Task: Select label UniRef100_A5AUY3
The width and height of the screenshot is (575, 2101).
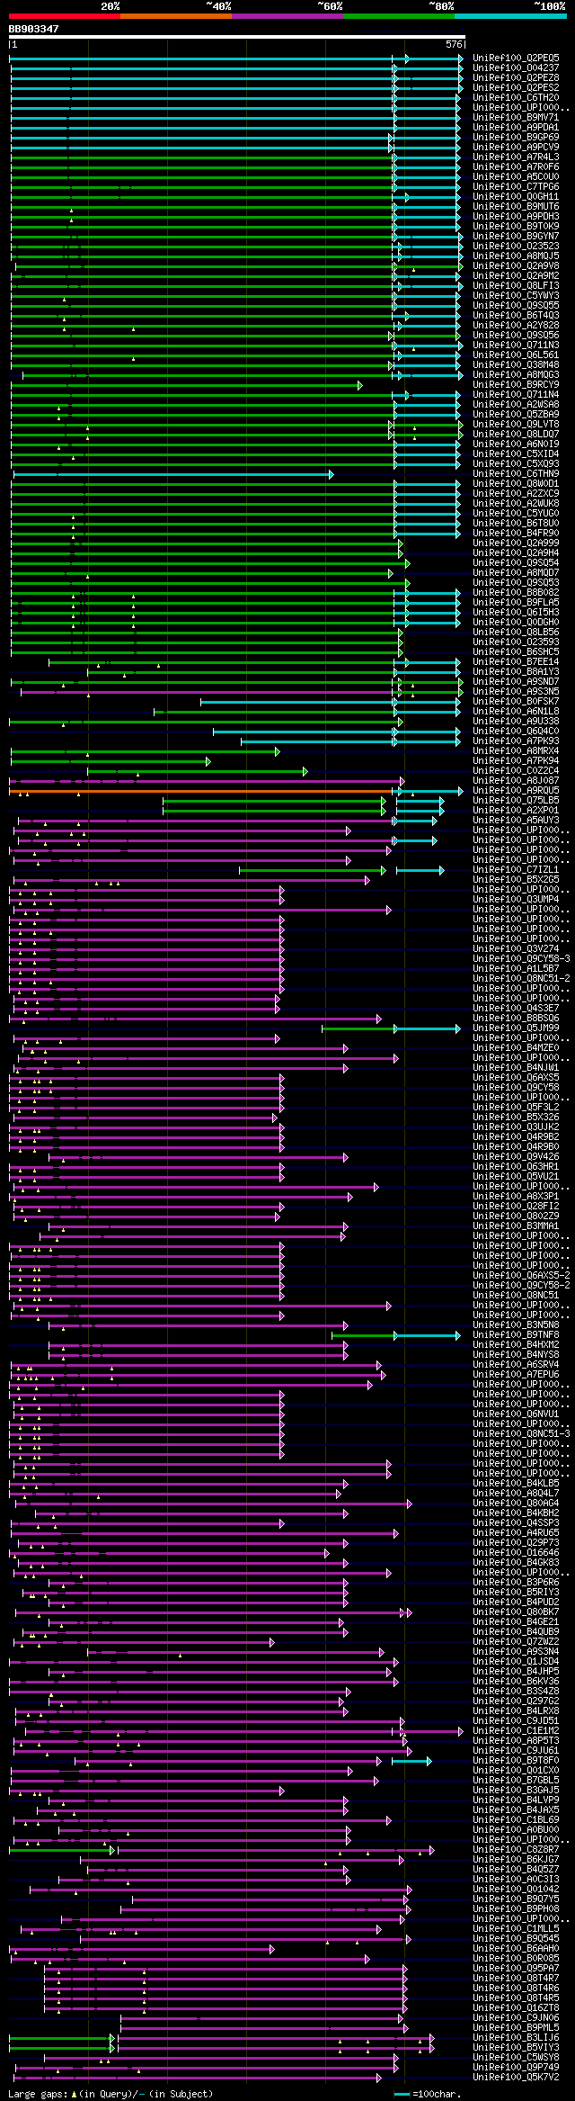Action: pos(516,820)
